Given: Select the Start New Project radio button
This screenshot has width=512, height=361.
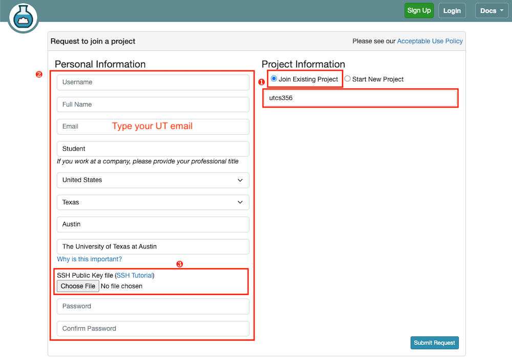Looking at the screenshot, I should 347,79.
